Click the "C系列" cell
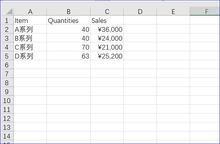The image size is (220, 144). pyautogui.click(x=30, y=47)
